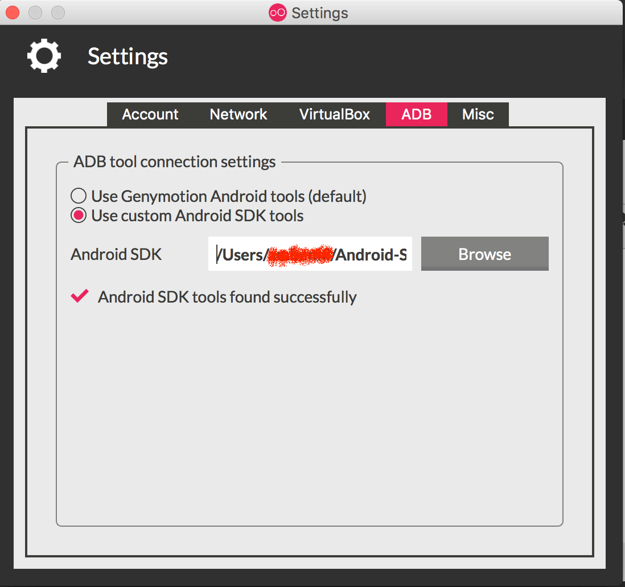Click the greyed-out zoom window button
This screenshot has width=625, height=587.
(58, 13)
